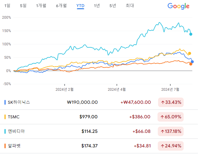
Task: Click the 33.43% change badge
Action: click(x=171, y=102)
